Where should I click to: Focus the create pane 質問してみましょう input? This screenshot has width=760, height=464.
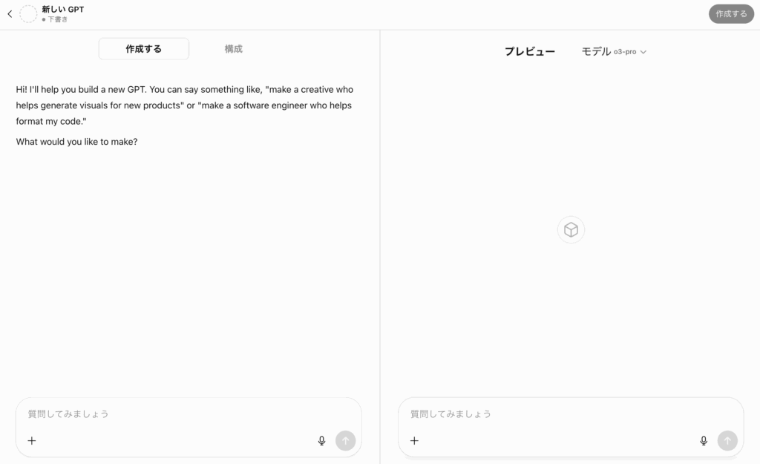189,414
